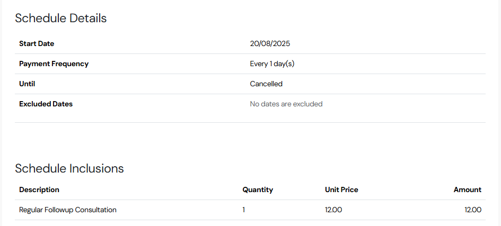Click the Payment Frequency label
Screen dimensions: 501x226
(x=54, y=64)
